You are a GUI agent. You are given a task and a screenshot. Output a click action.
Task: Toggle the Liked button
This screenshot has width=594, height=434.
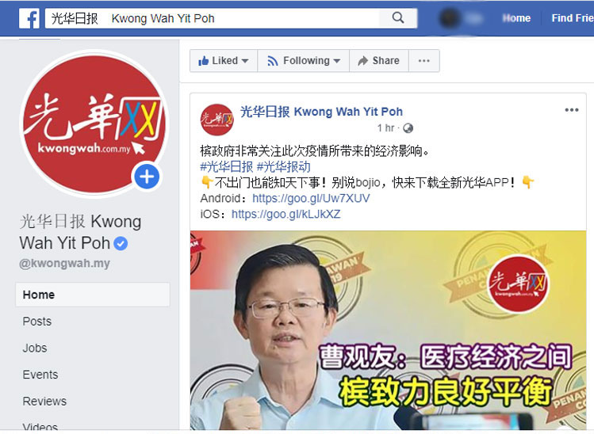pos(224,60)
